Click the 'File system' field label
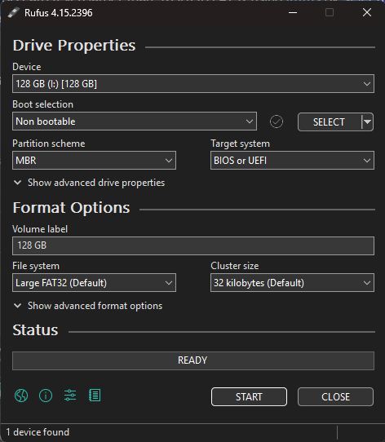Image resolution: width=385 pixels, height=442 pixels. [x=36, y=266]
